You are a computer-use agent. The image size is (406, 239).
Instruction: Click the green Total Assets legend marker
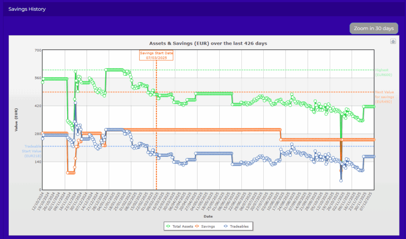168,226
